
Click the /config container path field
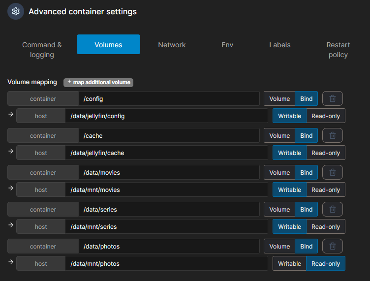click(x=169, y=98)
